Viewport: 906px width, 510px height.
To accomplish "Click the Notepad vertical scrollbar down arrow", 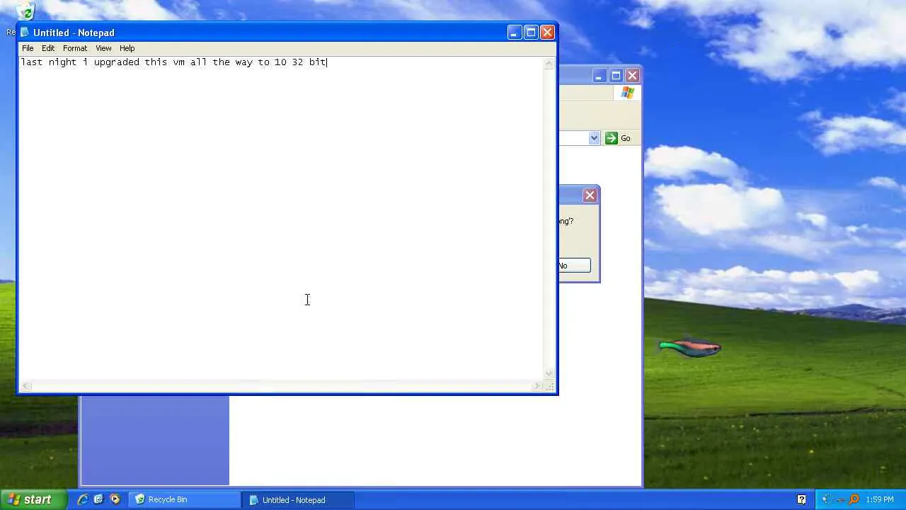I will coord(549,374).
